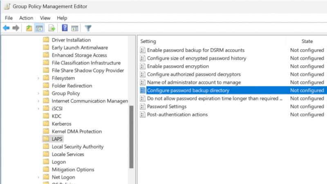Open the Action menu

pyautogui.click(x=26, y=18)
